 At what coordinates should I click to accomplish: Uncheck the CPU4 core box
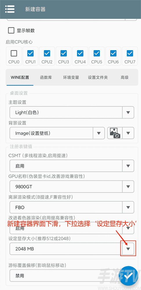[80, 53]
